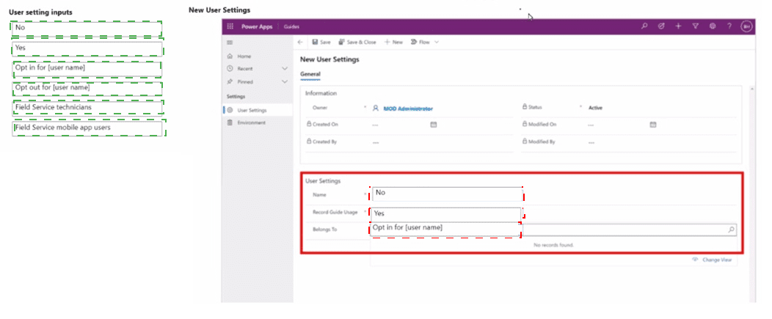The height and width of the screenshot is (319, 772).
Task: Click the Information section heading
Action: [321, 93]
